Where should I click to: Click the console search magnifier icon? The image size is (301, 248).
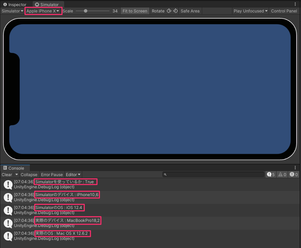tap(165, 174)
